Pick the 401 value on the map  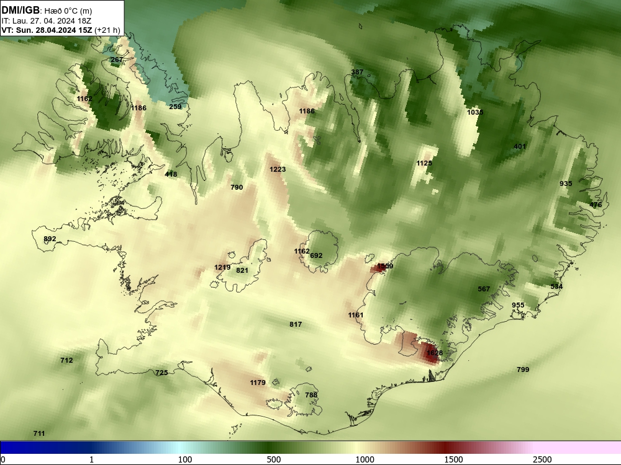click(x=520, y=146)
